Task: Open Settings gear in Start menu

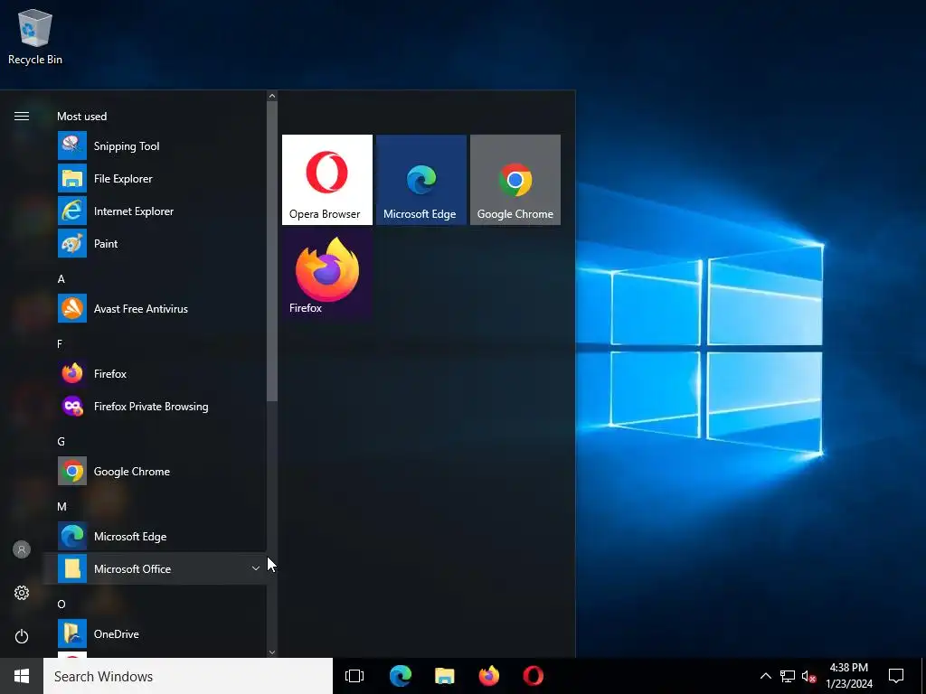Action: (x=22, y=593)
